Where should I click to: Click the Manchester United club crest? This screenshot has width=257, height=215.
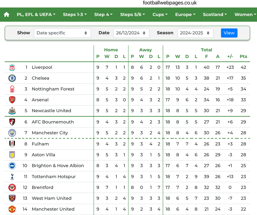(12, 209)
